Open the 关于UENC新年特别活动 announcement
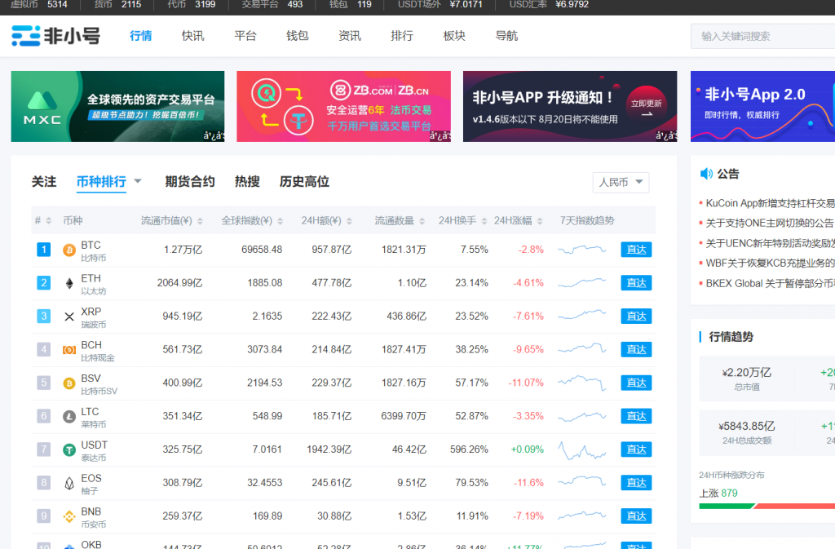Image resolution: width=835 pixels, height=549 pixels. click(770, 243)
